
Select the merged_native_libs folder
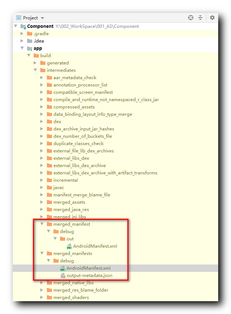coord(73,283)
